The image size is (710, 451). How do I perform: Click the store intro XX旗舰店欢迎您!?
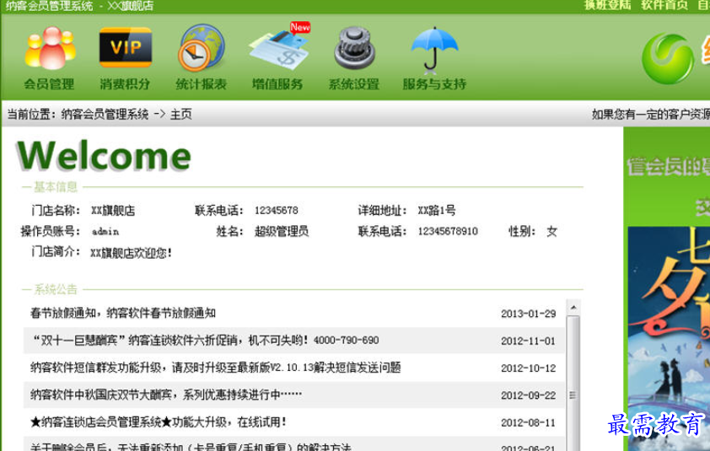point(132,253)
